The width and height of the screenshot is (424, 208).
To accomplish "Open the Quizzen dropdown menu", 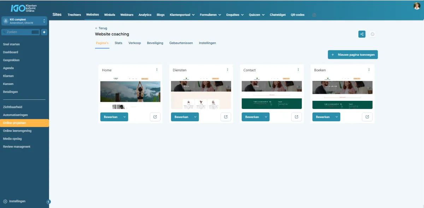I will click(257, 15).
